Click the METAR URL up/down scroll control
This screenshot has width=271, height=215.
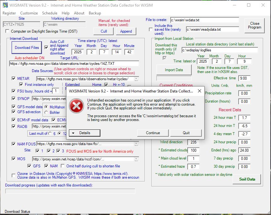pos(136,79)
